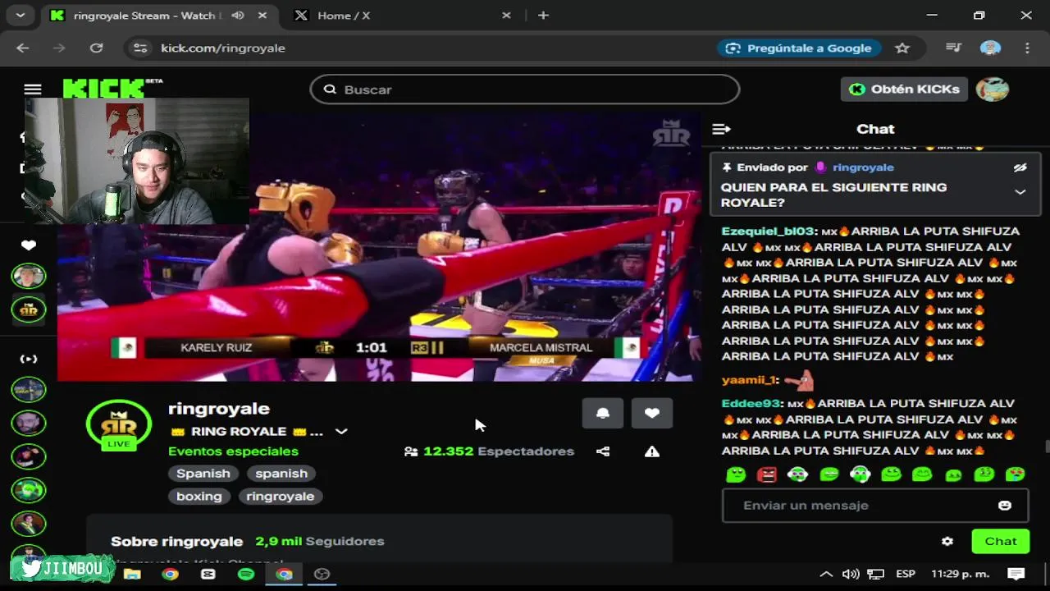This screenshot has height=591, width=1050.
Task: Open OBS Studio from the taskbar
Action: [x=322, y=574]
